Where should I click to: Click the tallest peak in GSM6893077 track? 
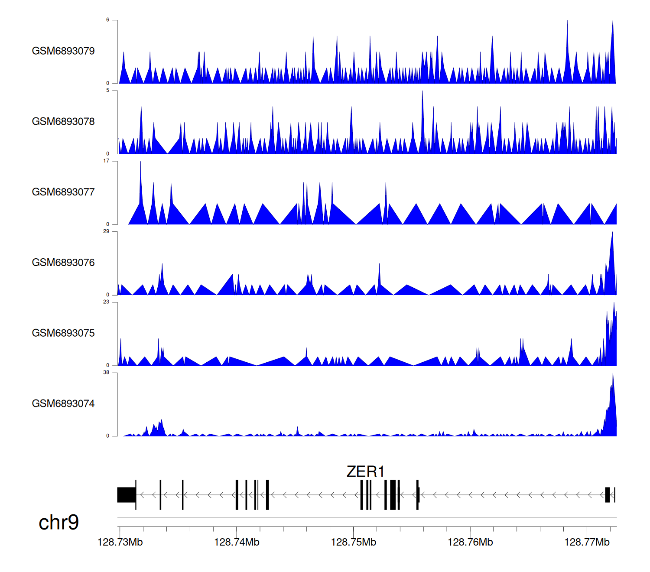(140, 163)
